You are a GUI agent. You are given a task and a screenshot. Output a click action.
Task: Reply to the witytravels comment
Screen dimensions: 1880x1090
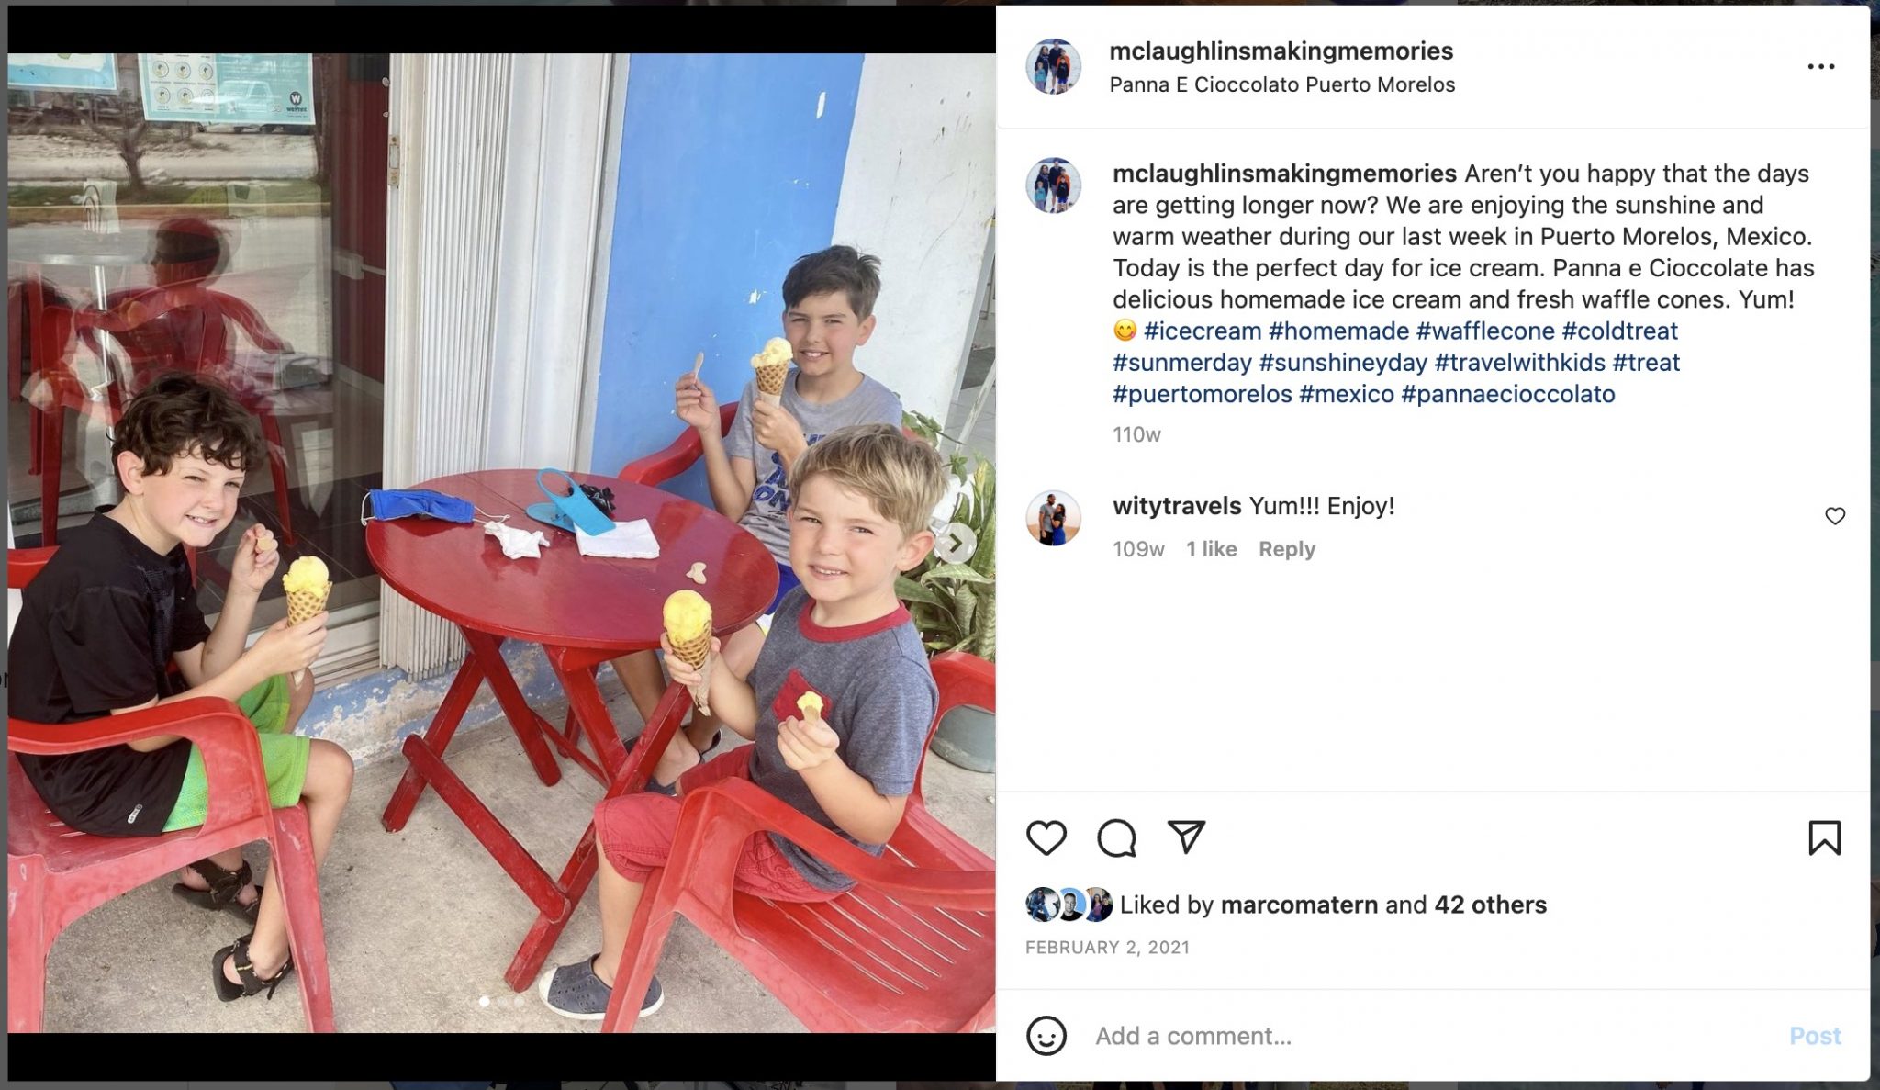(1286, 549)
